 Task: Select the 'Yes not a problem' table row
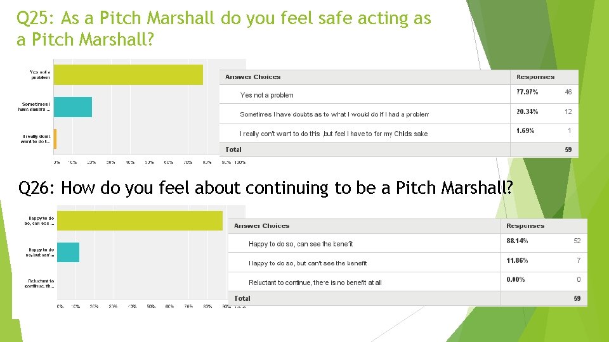(399, 94)
